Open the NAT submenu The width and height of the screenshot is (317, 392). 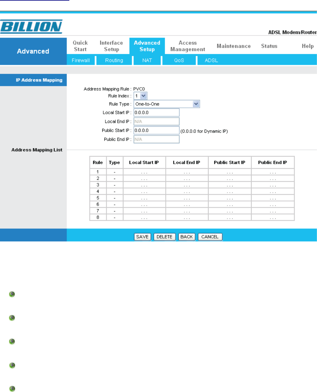[147, 60]
